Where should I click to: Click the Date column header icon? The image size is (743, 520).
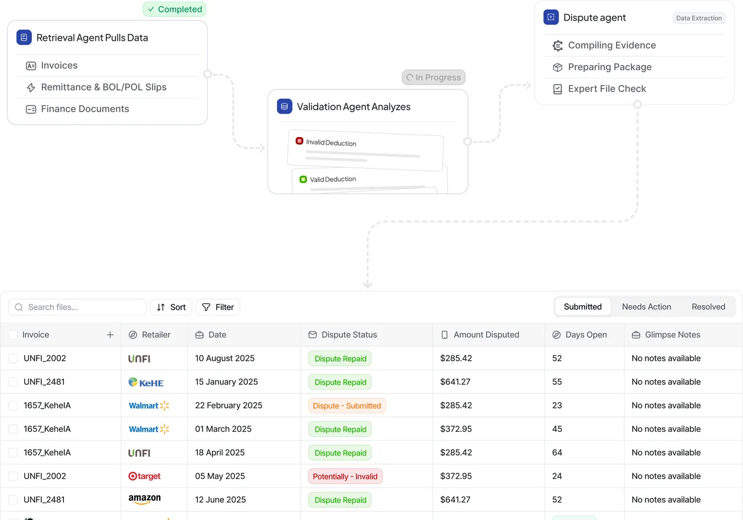coord(200,335)
